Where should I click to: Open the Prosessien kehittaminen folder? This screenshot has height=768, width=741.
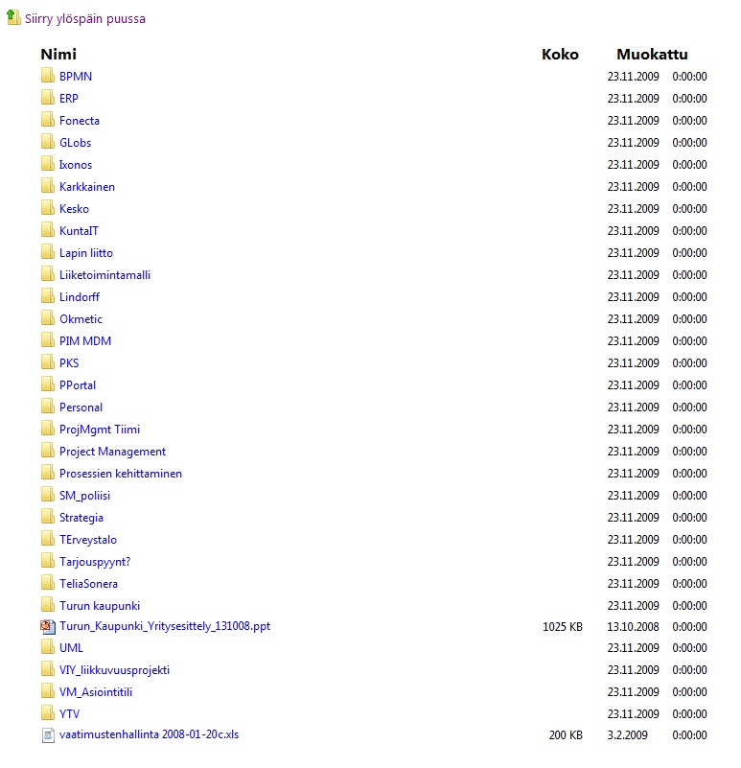[121, 474]
